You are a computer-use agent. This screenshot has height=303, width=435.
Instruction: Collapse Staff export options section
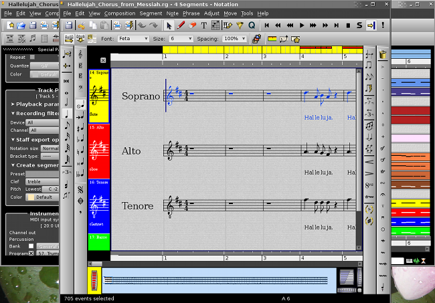coord(35,140)
